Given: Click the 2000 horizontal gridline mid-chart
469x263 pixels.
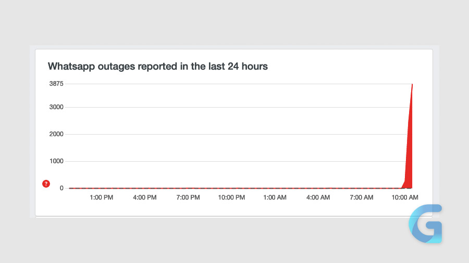Looking at the screenshot, I should coord(234,134).
